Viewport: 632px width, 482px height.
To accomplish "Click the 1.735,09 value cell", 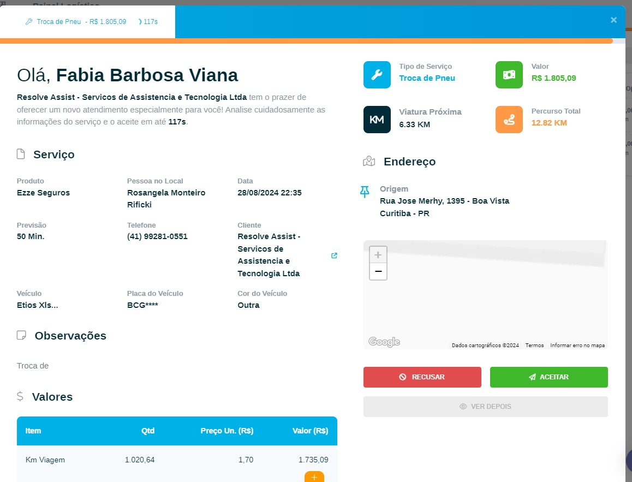I will 313,460.
